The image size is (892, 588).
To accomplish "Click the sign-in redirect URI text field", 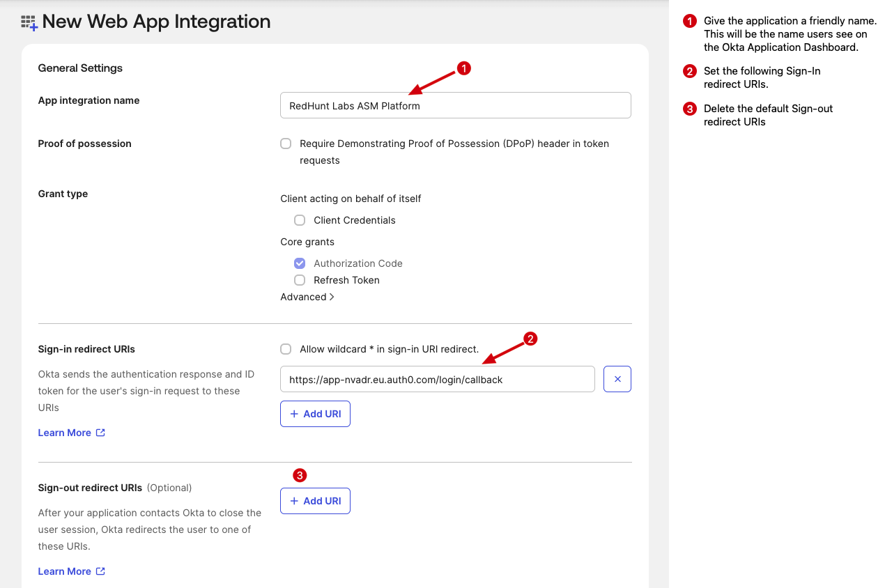I will click(x=437, y=380).
